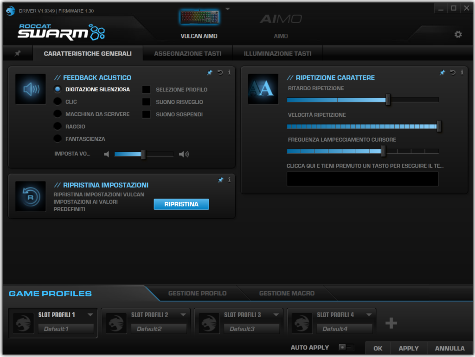Reset the Ripetizione Carattere panel settings
The height and width of the screenshot is (357, 475).
453,73
